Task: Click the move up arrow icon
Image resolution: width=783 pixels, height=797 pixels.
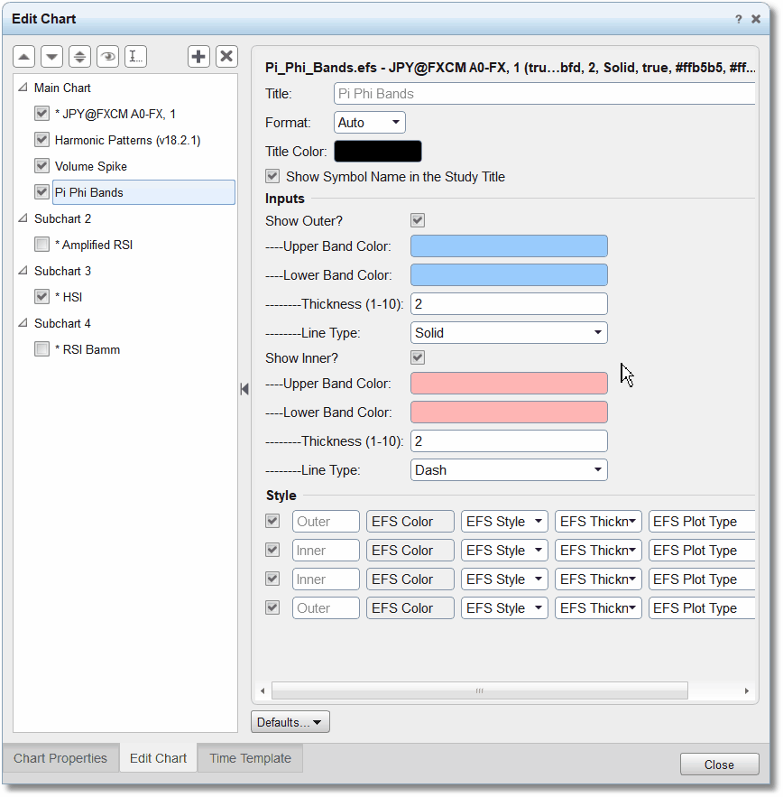Action: click(x=23, y=57)
